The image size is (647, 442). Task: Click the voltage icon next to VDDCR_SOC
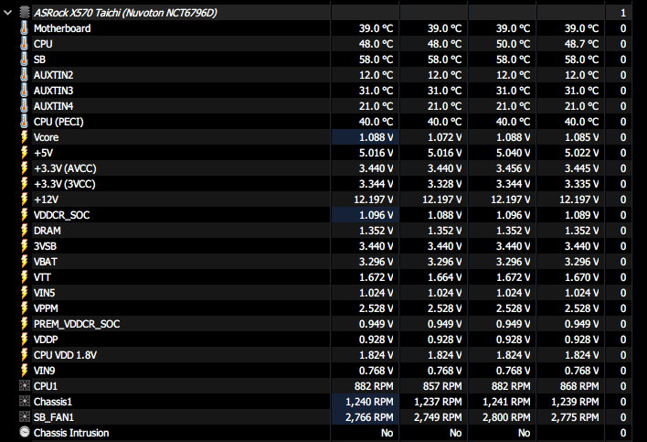click(25, 215)
